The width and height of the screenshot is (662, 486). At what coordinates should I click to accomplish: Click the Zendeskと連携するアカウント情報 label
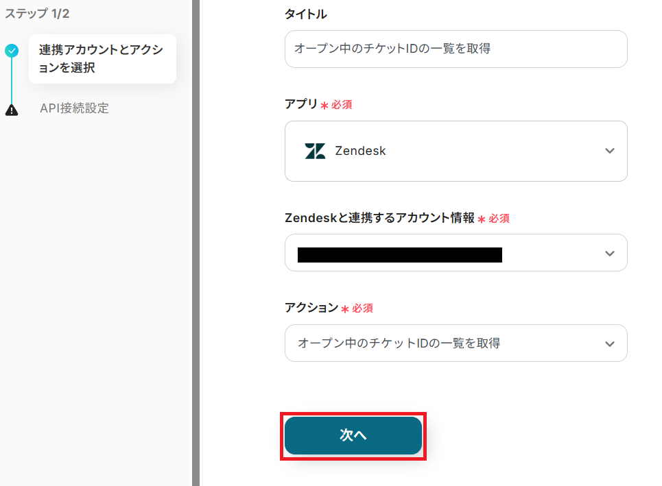[379, 218]
